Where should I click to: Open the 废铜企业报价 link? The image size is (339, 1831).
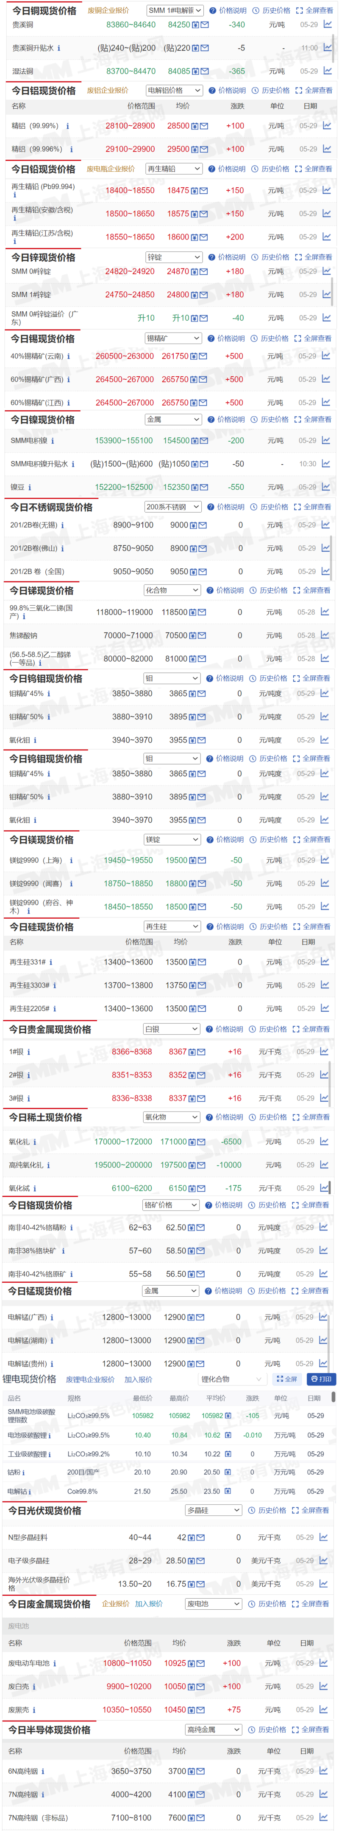[x=108, y=11]
